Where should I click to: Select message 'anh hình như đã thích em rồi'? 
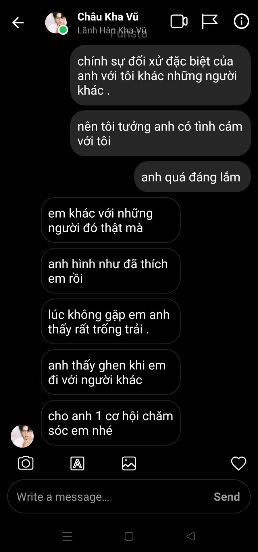(111, 271)
